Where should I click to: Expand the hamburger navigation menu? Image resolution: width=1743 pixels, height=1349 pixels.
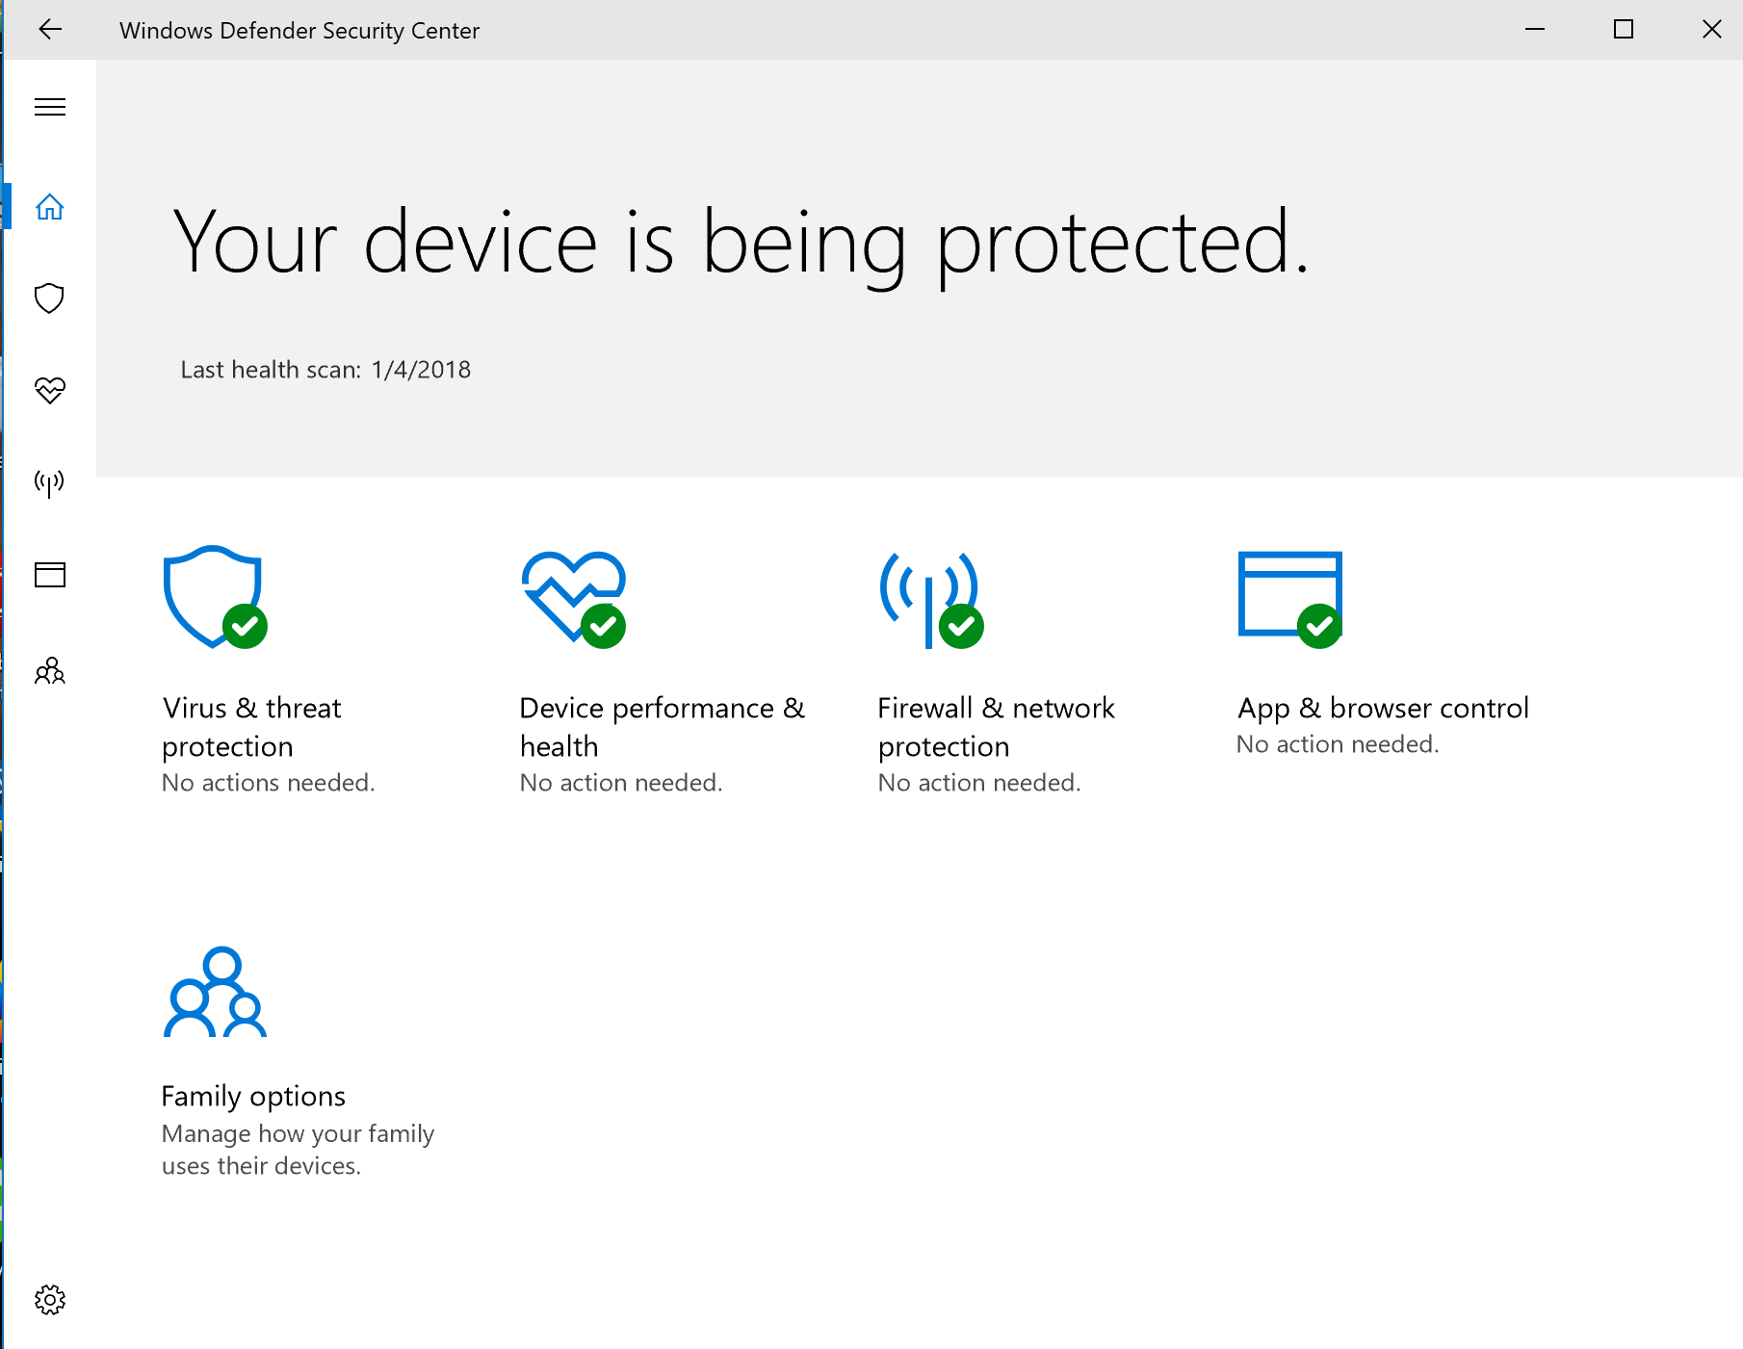pyautogui.click(x=50, y=107)
